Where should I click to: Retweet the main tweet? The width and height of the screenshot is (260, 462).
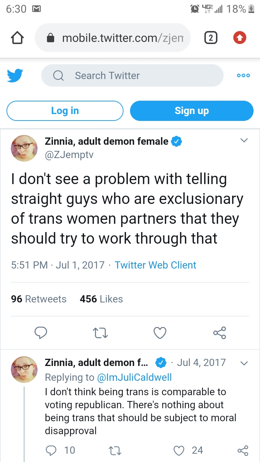101,333
